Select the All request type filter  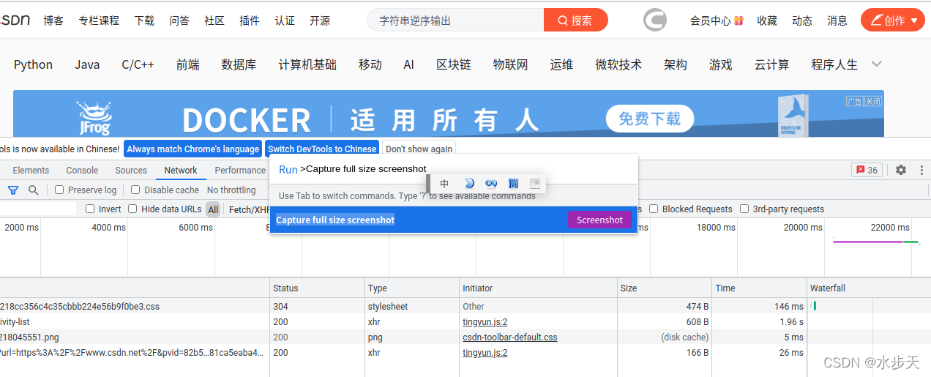point(213,209)
